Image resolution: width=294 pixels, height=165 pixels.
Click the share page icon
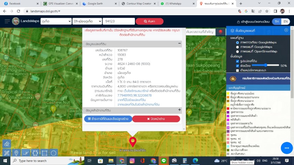[x=260, y=11]
